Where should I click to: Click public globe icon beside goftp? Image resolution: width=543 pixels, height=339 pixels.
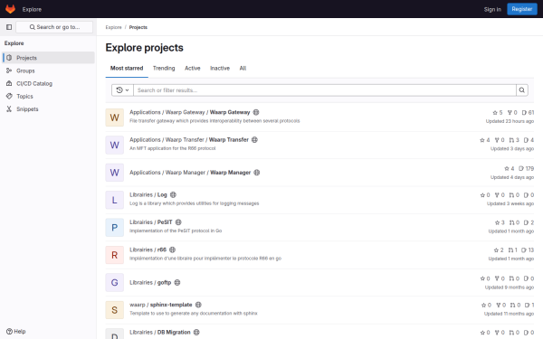(177, 282)
